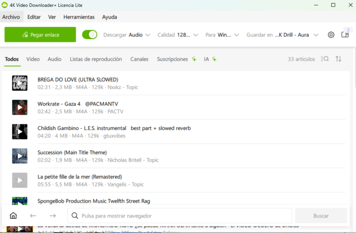
Task: Switch to the Suscripciones tab
Action: point(177,59)
